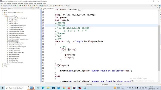161x90 pixels.
Task: Open the Navigate menu
Action: tap(20, 3)
